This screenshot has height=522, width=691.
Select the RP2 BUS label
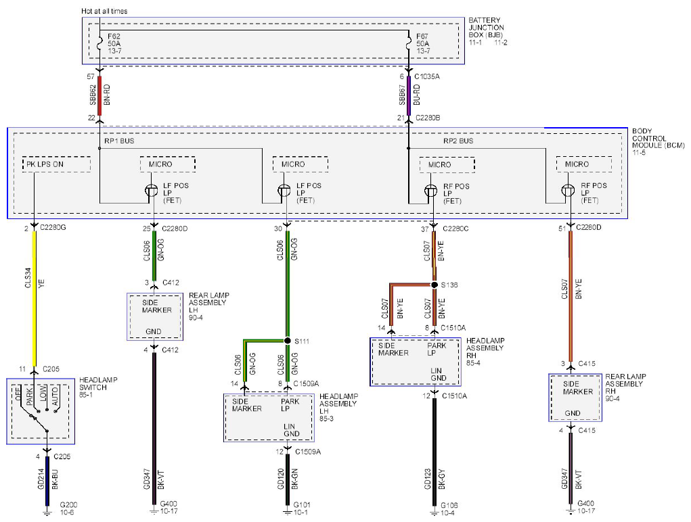click(458, 141)
